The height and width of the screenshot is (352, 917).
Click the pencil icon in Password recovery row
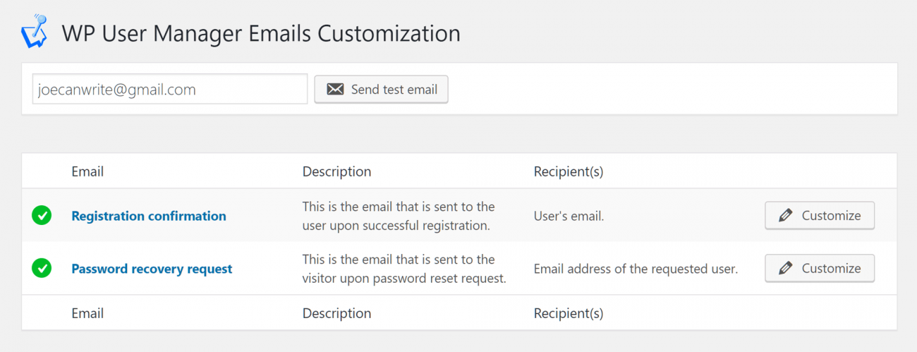[785, 269]
